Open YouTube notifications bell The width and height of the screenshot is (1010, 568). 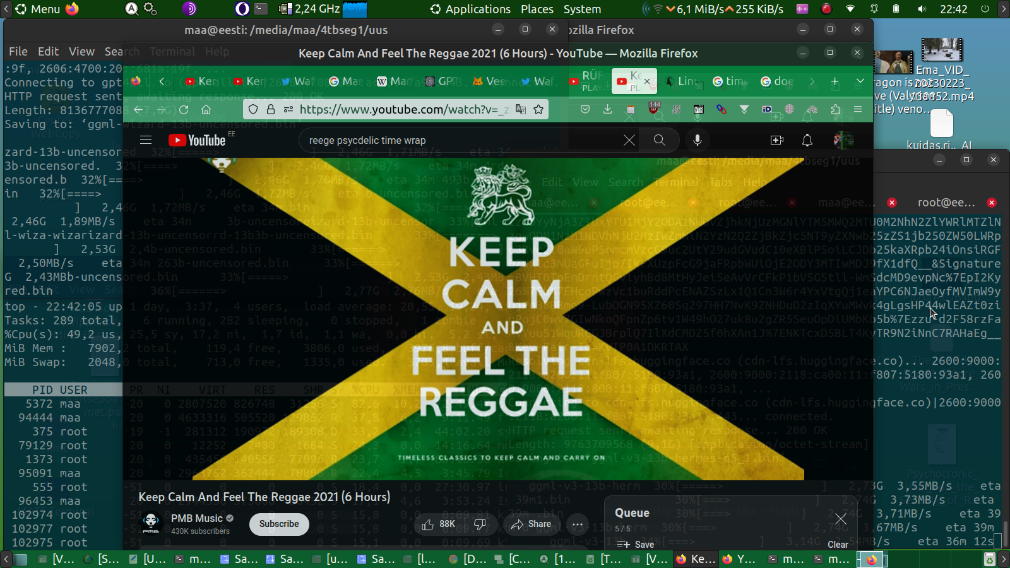coord(807,140)
